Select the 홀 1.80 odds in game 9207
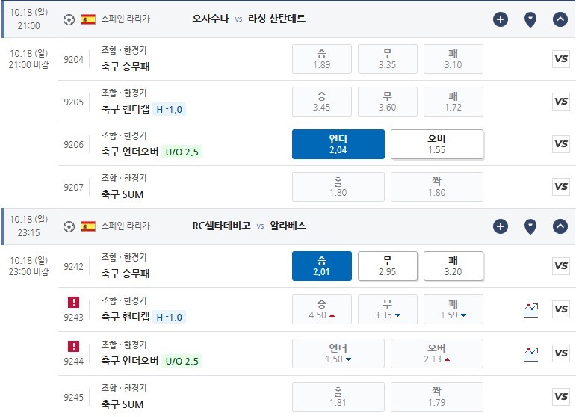Viewport: 576px width, 417px height. (x=338, y=187)
